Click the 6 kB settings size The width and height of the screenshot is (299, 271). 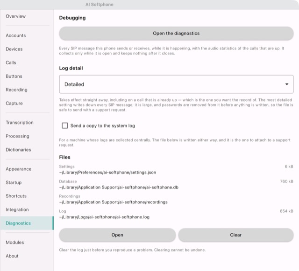[x=289, y=167]
